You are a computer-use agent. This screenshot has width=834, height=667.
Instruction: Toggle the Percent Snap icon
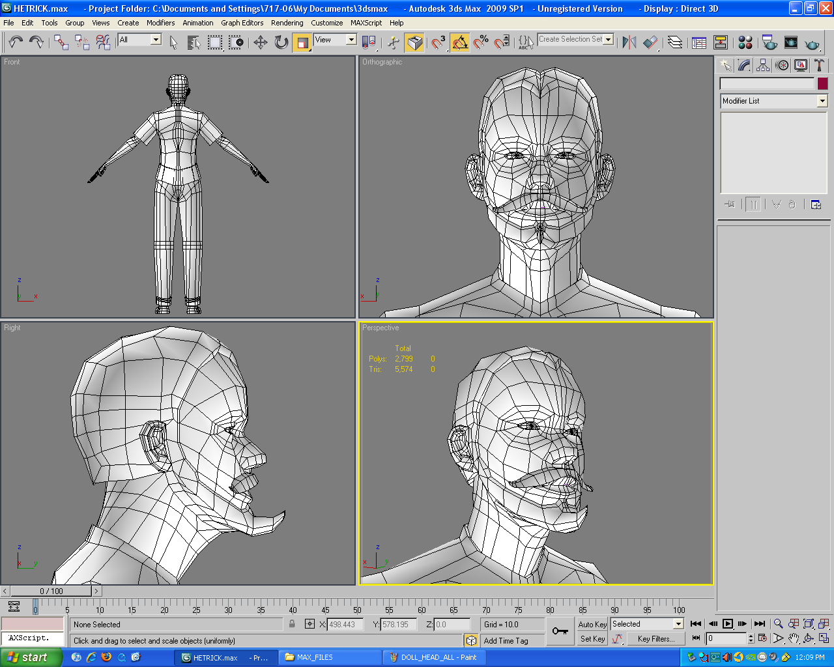click(481, 42)
